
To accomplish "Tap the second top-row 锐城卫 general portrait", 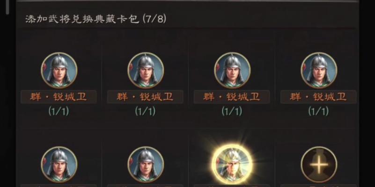I will 146,71.
